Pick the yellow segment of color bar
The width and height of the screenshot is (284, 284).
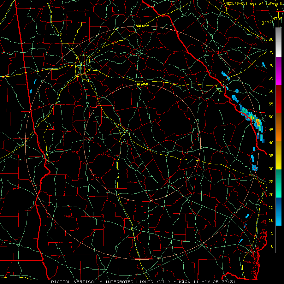[279, 155]
